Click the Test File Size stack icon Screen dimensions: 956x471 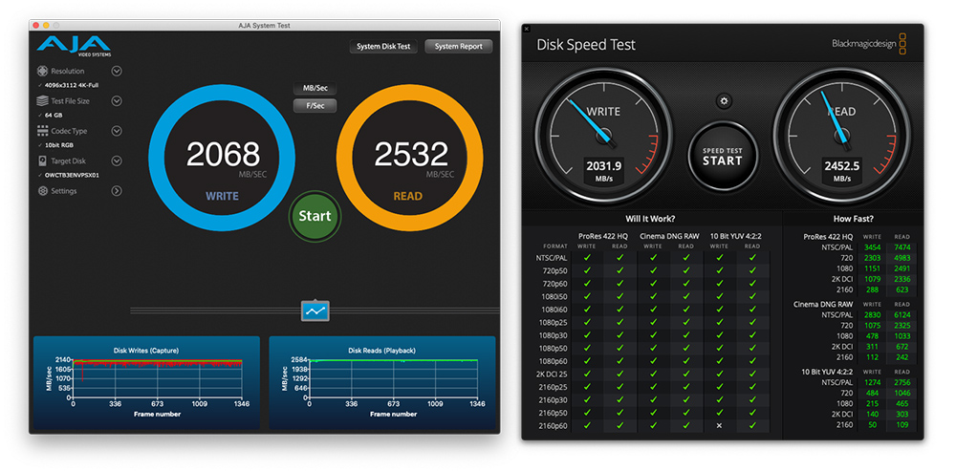[x=43, y=101]
